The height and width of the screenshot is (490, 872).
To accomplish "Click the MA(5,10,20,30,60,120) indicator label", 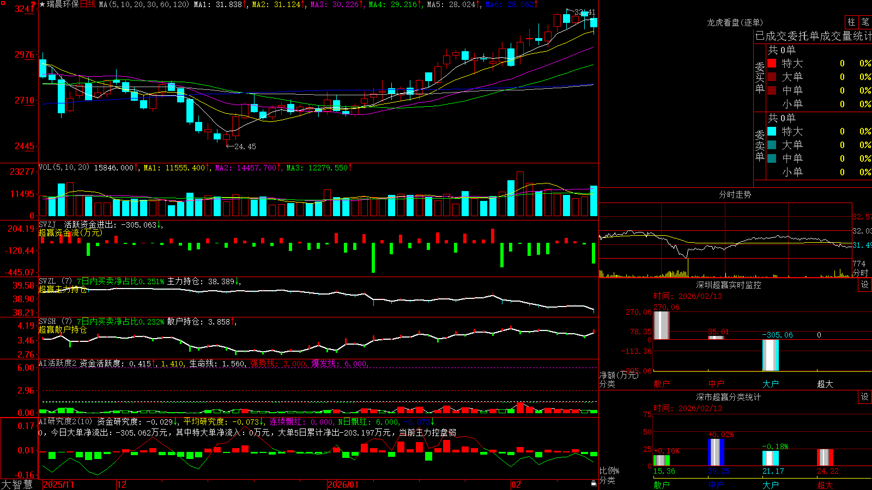I will pos(144,4).
